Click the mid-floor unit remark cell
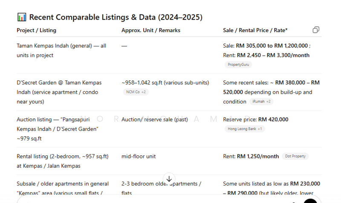341x203 pixels. pyautogui.click(x=139, y=156)
